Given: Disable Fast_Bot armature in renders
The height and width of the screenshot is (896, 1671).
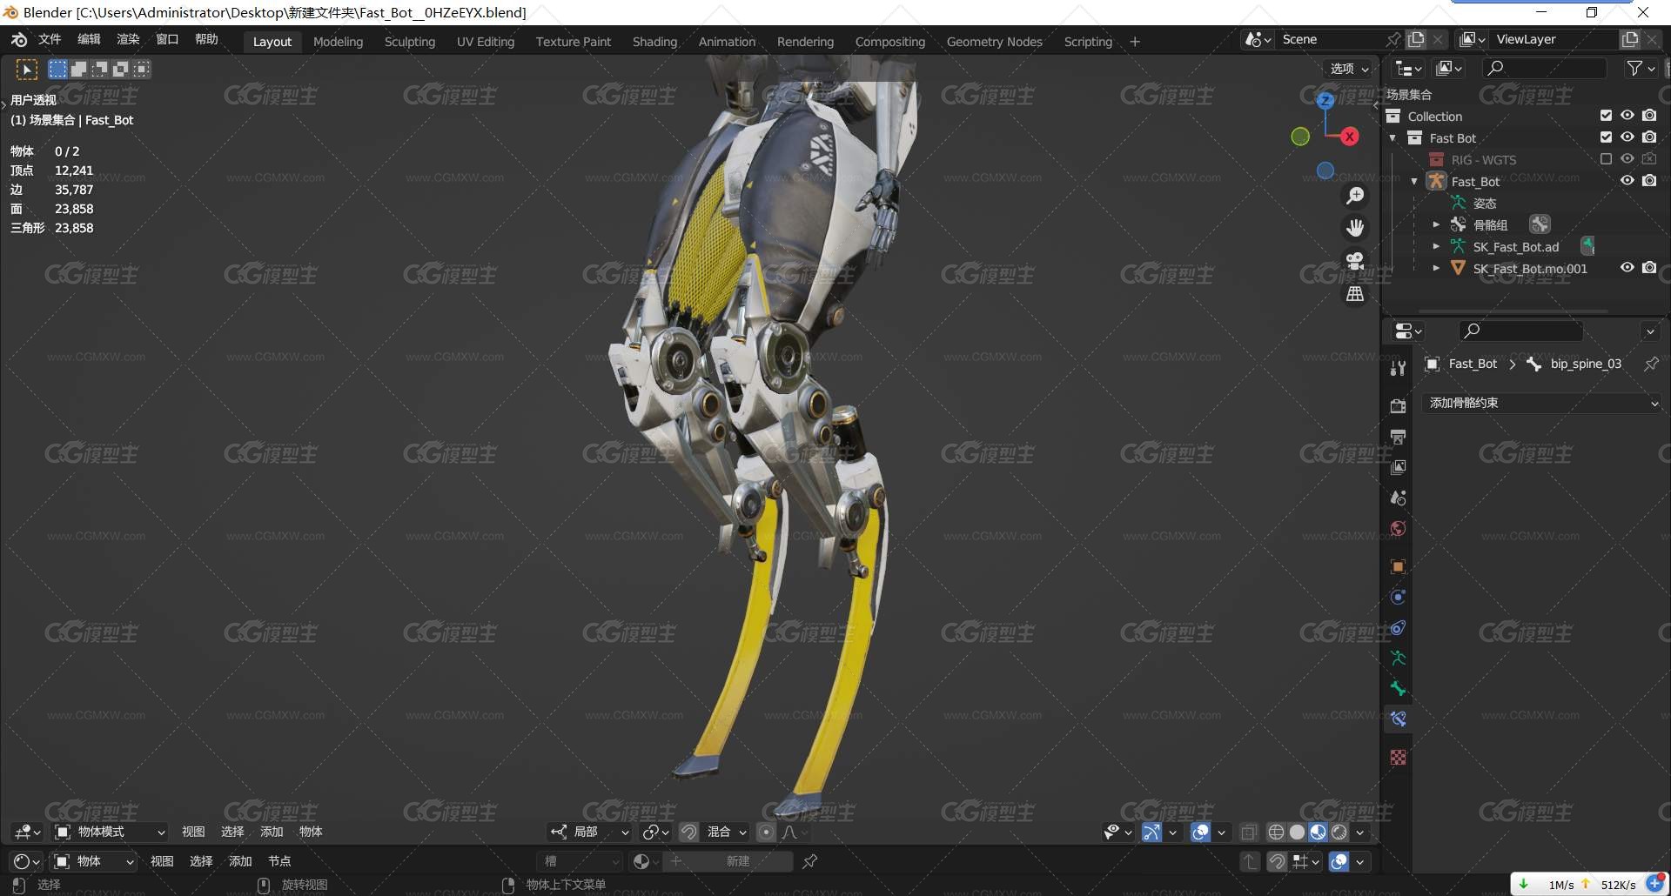Looking at the screenshot, I should (1649, 181).
